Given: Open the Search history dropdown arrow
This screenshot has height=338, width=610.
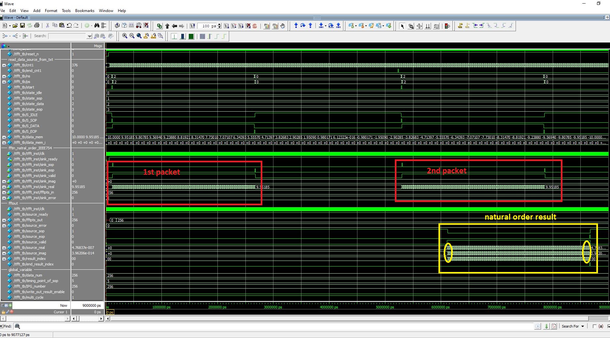Looking at the screenshot, I should coord(89,36).
